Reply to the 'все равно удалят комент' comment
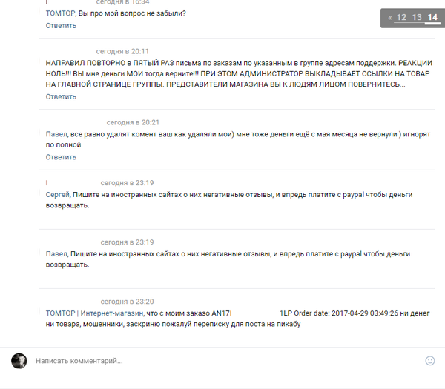Viewport: 445px width, 389px height. pyautogui.click(x=61, y=157)
